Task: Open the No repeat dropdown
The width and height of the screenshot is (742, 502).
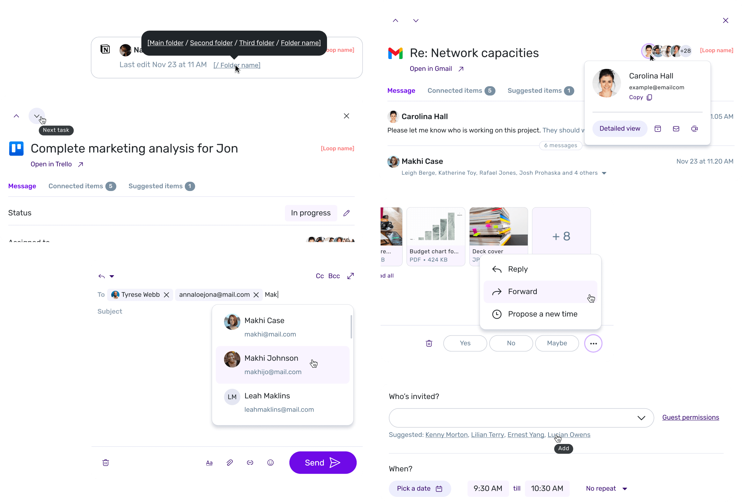Action: tap(606, 489)
